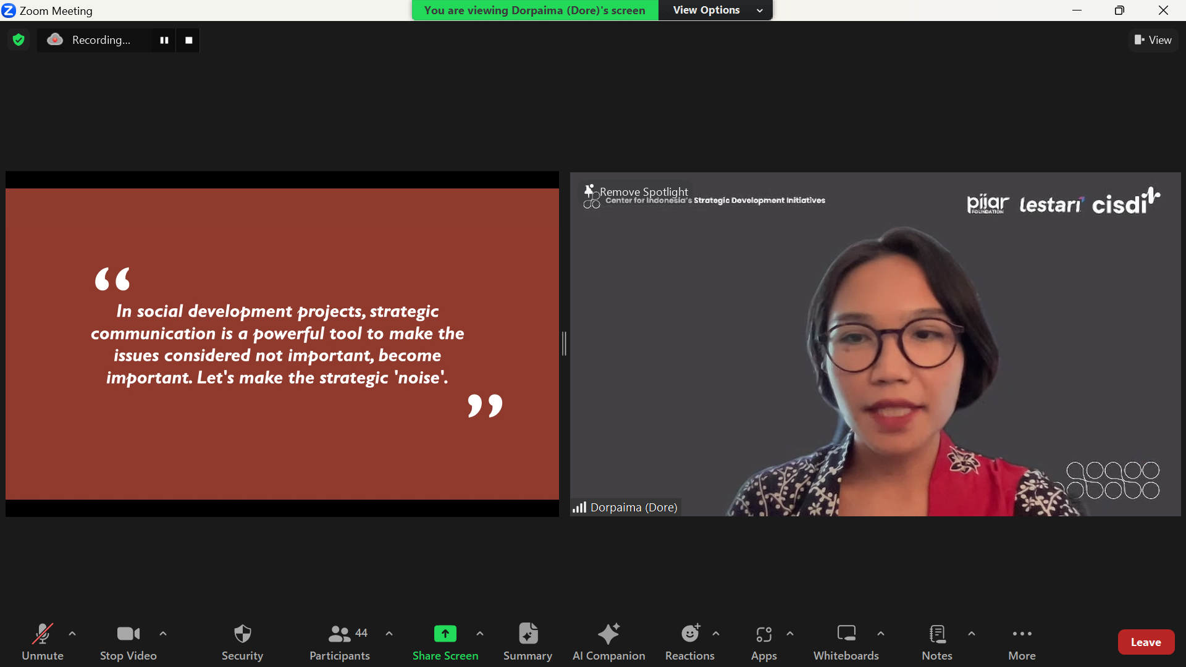Screen dimensions: 1186x667
Task: Open the View Options dropdown
Action: [x=715, y=10]
